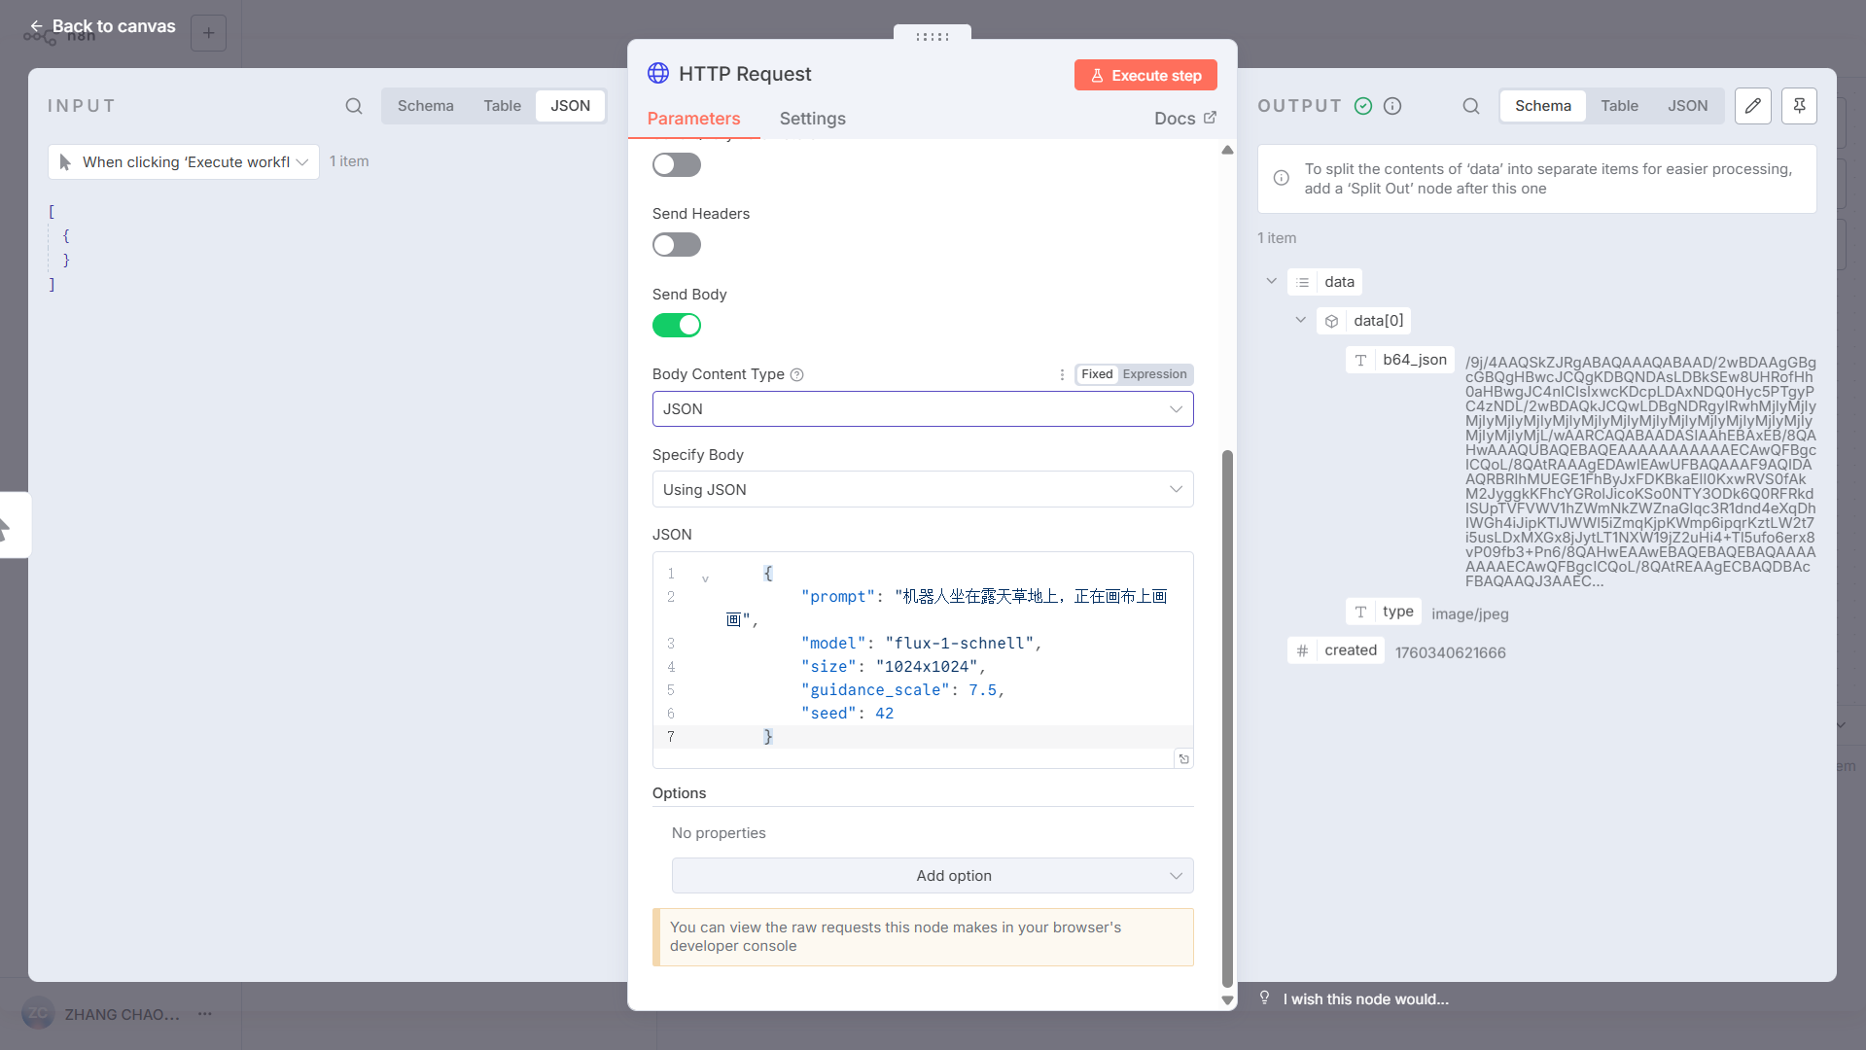The width and height of the screenshot is (1866, 1050).
Task: Disable the Send Body toggle
Action: [x=677, y=326]
